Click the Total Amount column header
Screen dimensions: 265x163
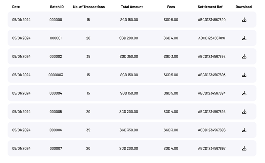click(132, 7)
